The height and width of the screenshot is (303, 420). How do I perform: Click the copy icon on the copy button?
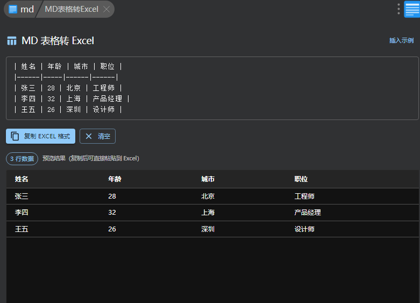coord(15,136)
